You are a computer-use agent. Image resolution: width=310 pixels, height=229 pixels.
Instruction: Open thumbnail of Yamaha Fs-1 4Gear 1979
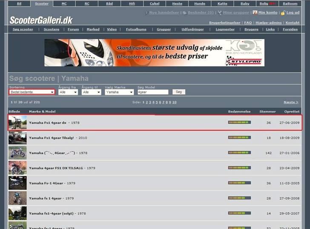click(17, 183)
